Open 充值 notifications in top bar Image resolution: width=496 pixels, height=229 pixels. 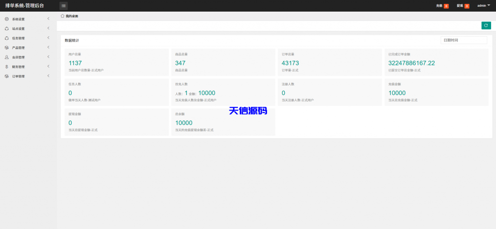tap(442, 6)
